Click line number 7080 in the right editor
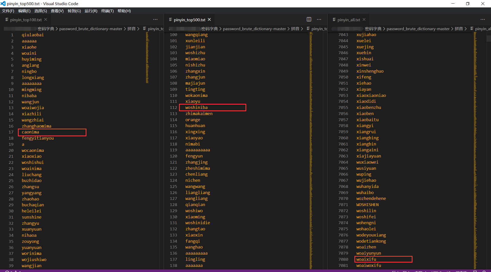Screen dimensions: 491x272 [343, 259]
